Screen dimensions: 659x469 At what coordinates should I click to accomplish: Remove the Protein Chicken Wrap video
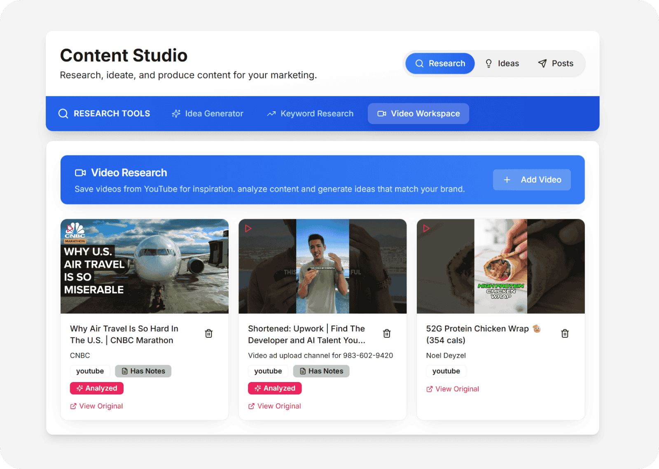coord(565,333)
